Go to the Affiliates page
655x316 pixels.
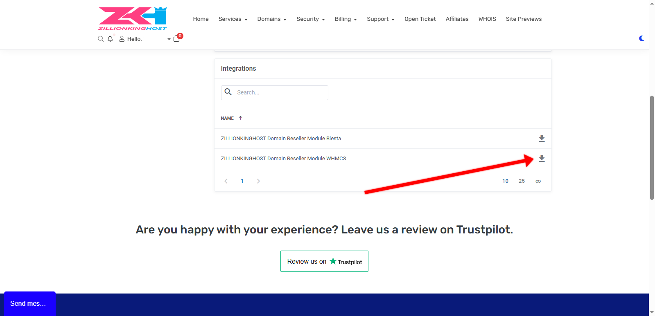pyautogui.click(x=457, y=19)
